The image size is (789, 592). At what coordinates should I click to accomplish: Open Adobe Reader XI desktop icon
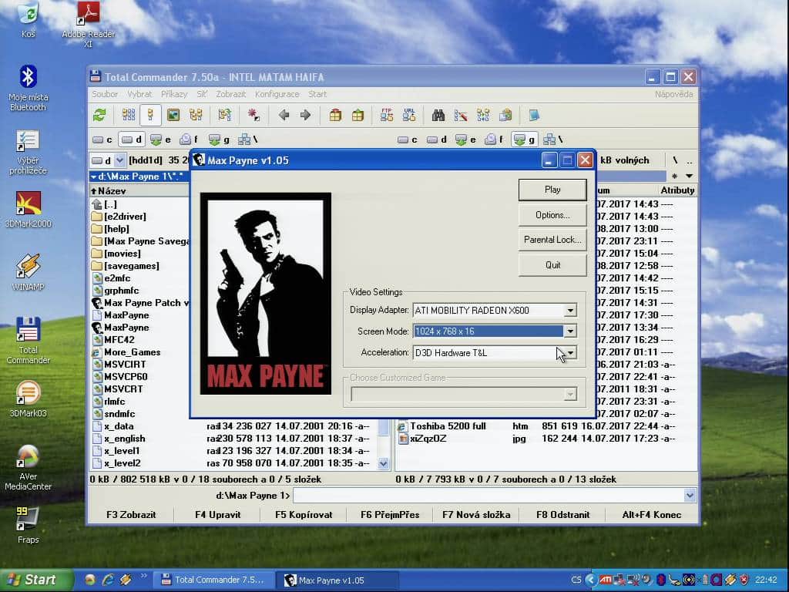click(x=88, y=25)
